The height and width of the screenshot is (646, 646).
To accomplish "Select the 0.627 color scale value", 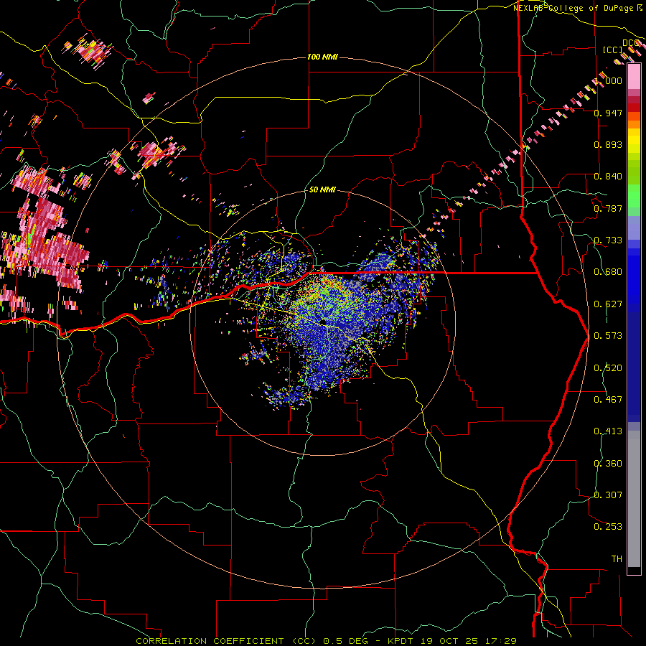I will 608,304.
